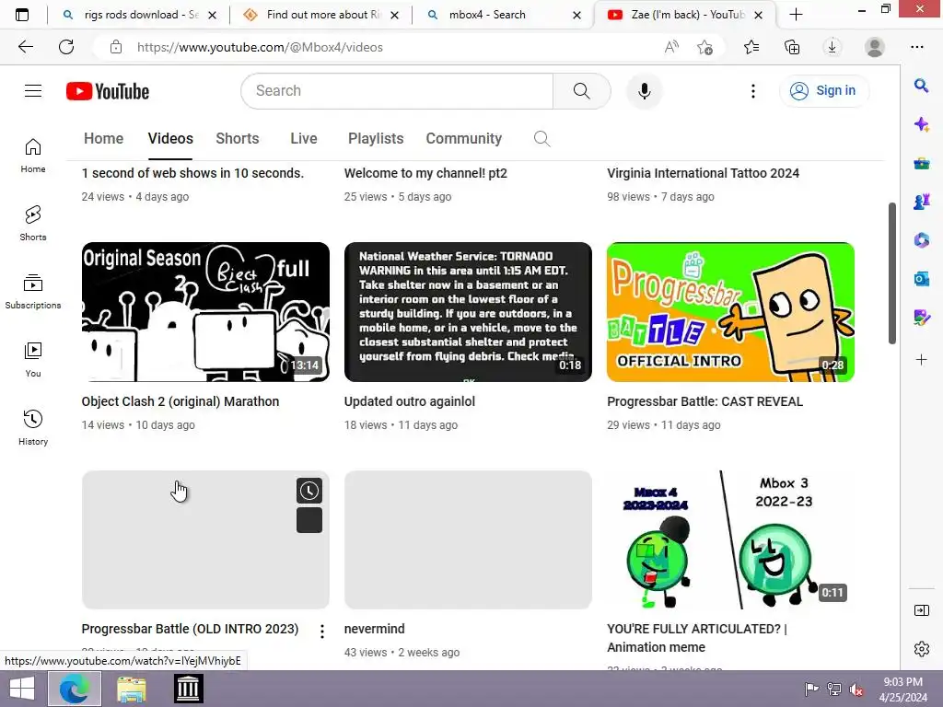Image resolution: width=943 pixels, height=707 pixels.
Task: Open 'nevermind' video title
Action: (x=374, y=629)
